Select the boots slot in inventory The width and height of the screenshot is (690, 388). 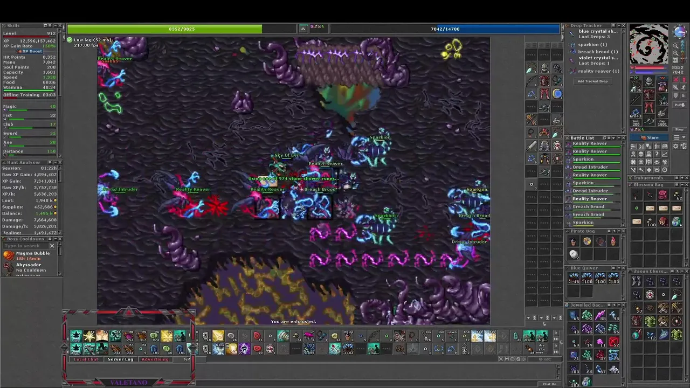click(x=648, y=121)
